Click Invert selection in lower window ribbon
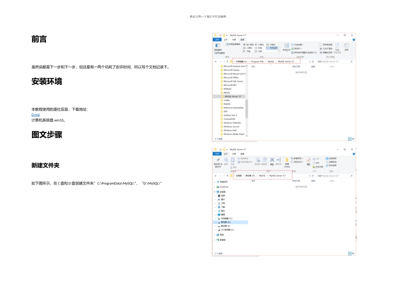The image size is (416, 294). point(331,165)
